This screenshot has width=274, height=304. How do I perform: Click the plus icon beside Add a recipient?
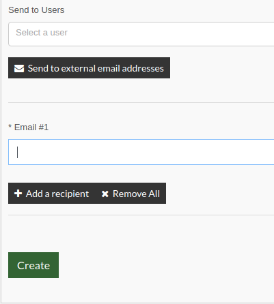(18, 194)
